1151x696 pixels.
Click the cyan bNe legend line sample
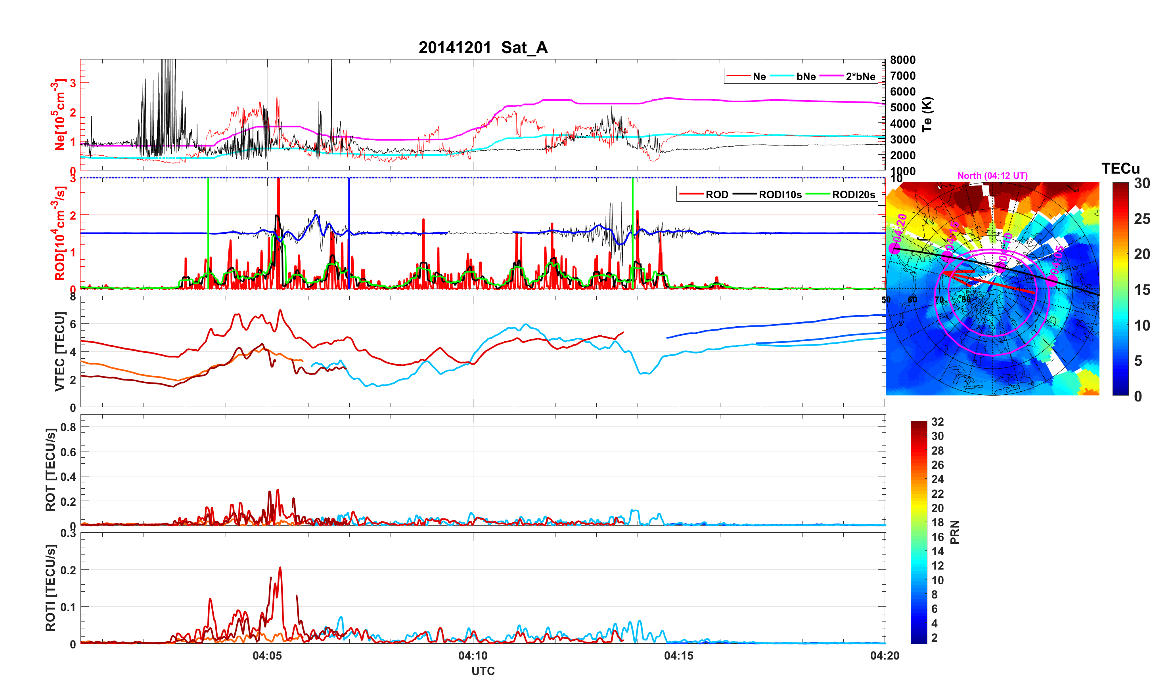[x=781, y=76]
